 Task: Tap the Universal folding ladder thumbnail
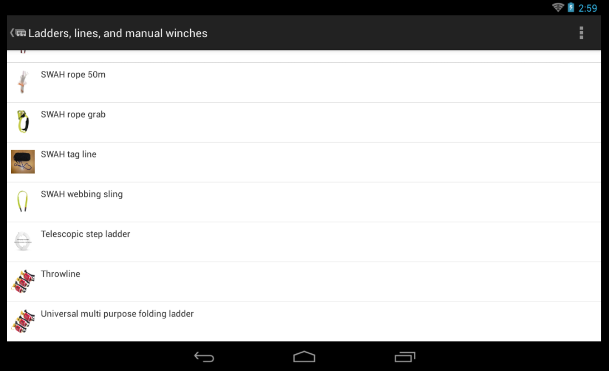(x=23, y=321)
